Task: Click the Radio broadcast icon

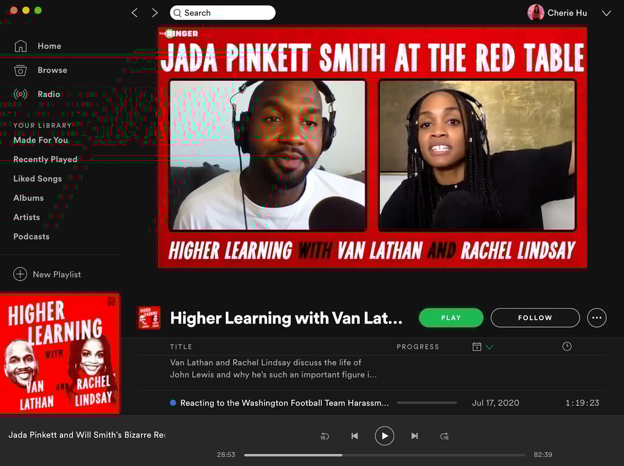Action: coord(20,94)
